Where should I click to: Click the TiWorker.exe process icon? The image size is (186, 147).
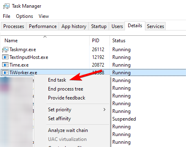pos(5,73)
